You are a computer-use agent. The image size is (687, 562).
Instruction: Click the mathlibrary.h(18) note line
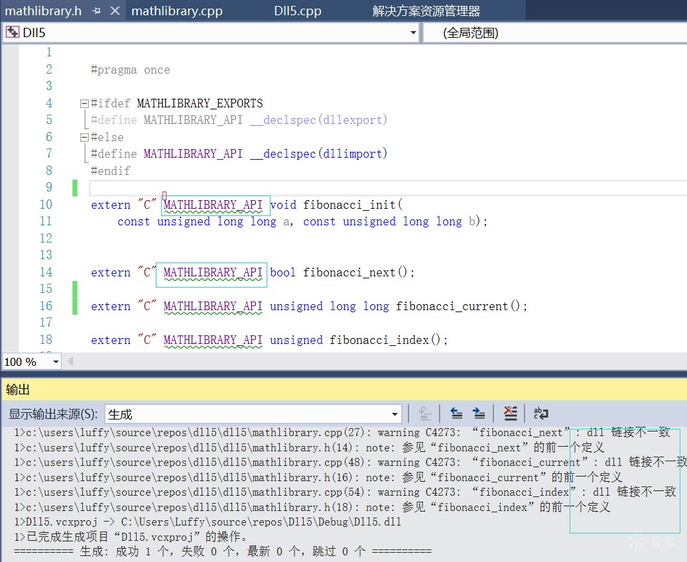point(312,507)
